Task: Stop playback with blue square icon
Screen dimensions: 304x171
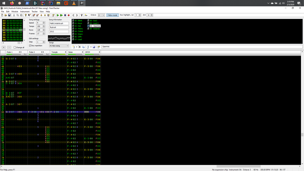Action: (65, 15)
